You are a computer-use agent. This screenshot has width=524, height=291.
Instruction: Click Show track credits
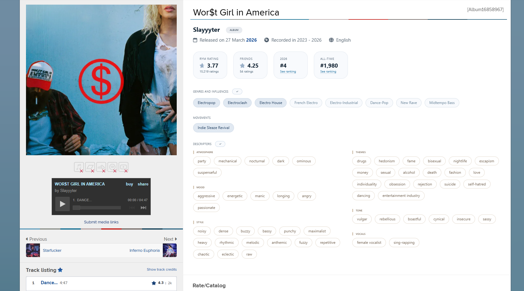(162, 269)
